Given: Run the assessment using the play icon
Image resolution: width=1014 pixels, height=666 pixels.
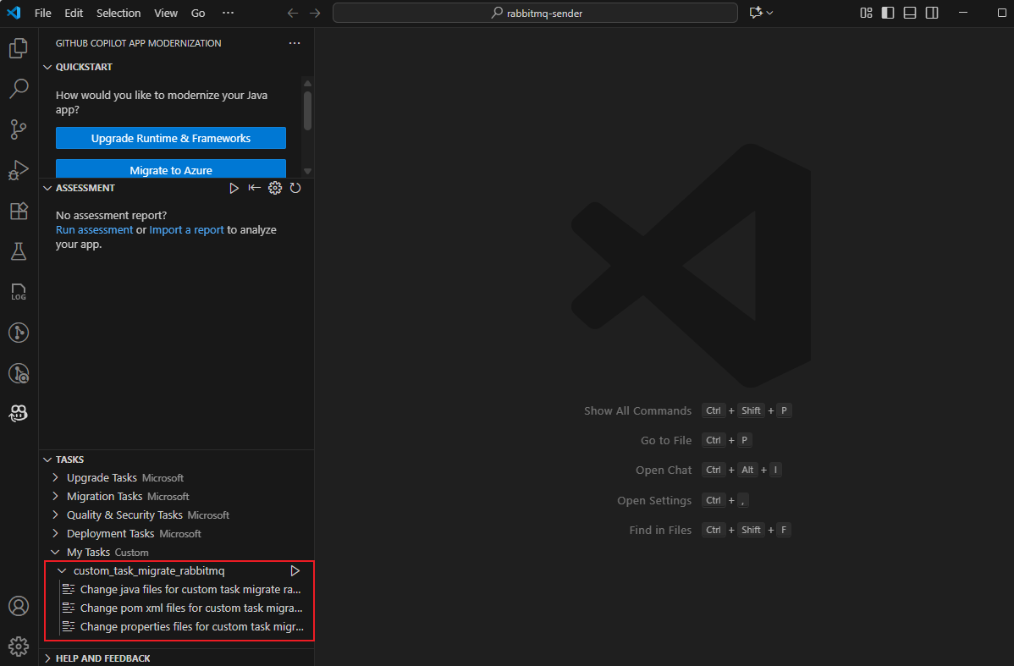Looking at the screenshot, I should pos(234,188).
